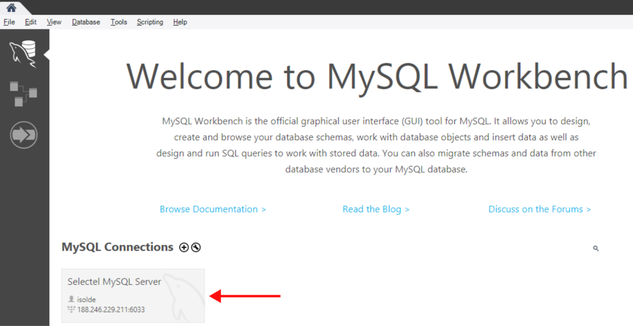Click the host address 188.246.229.211:6033
The height and width of the screenshot is (326, 633).
111,309
